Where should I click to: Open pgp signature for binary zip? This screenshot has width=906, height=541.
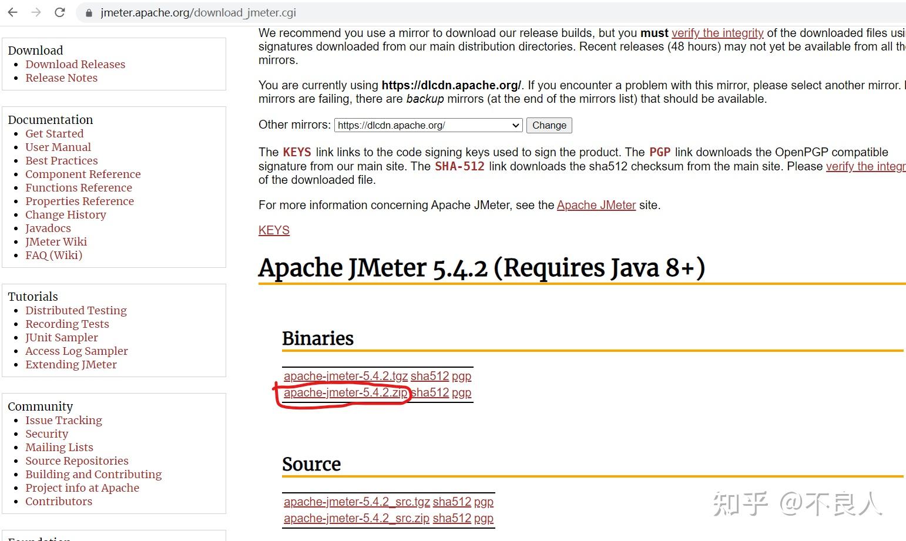461,393
